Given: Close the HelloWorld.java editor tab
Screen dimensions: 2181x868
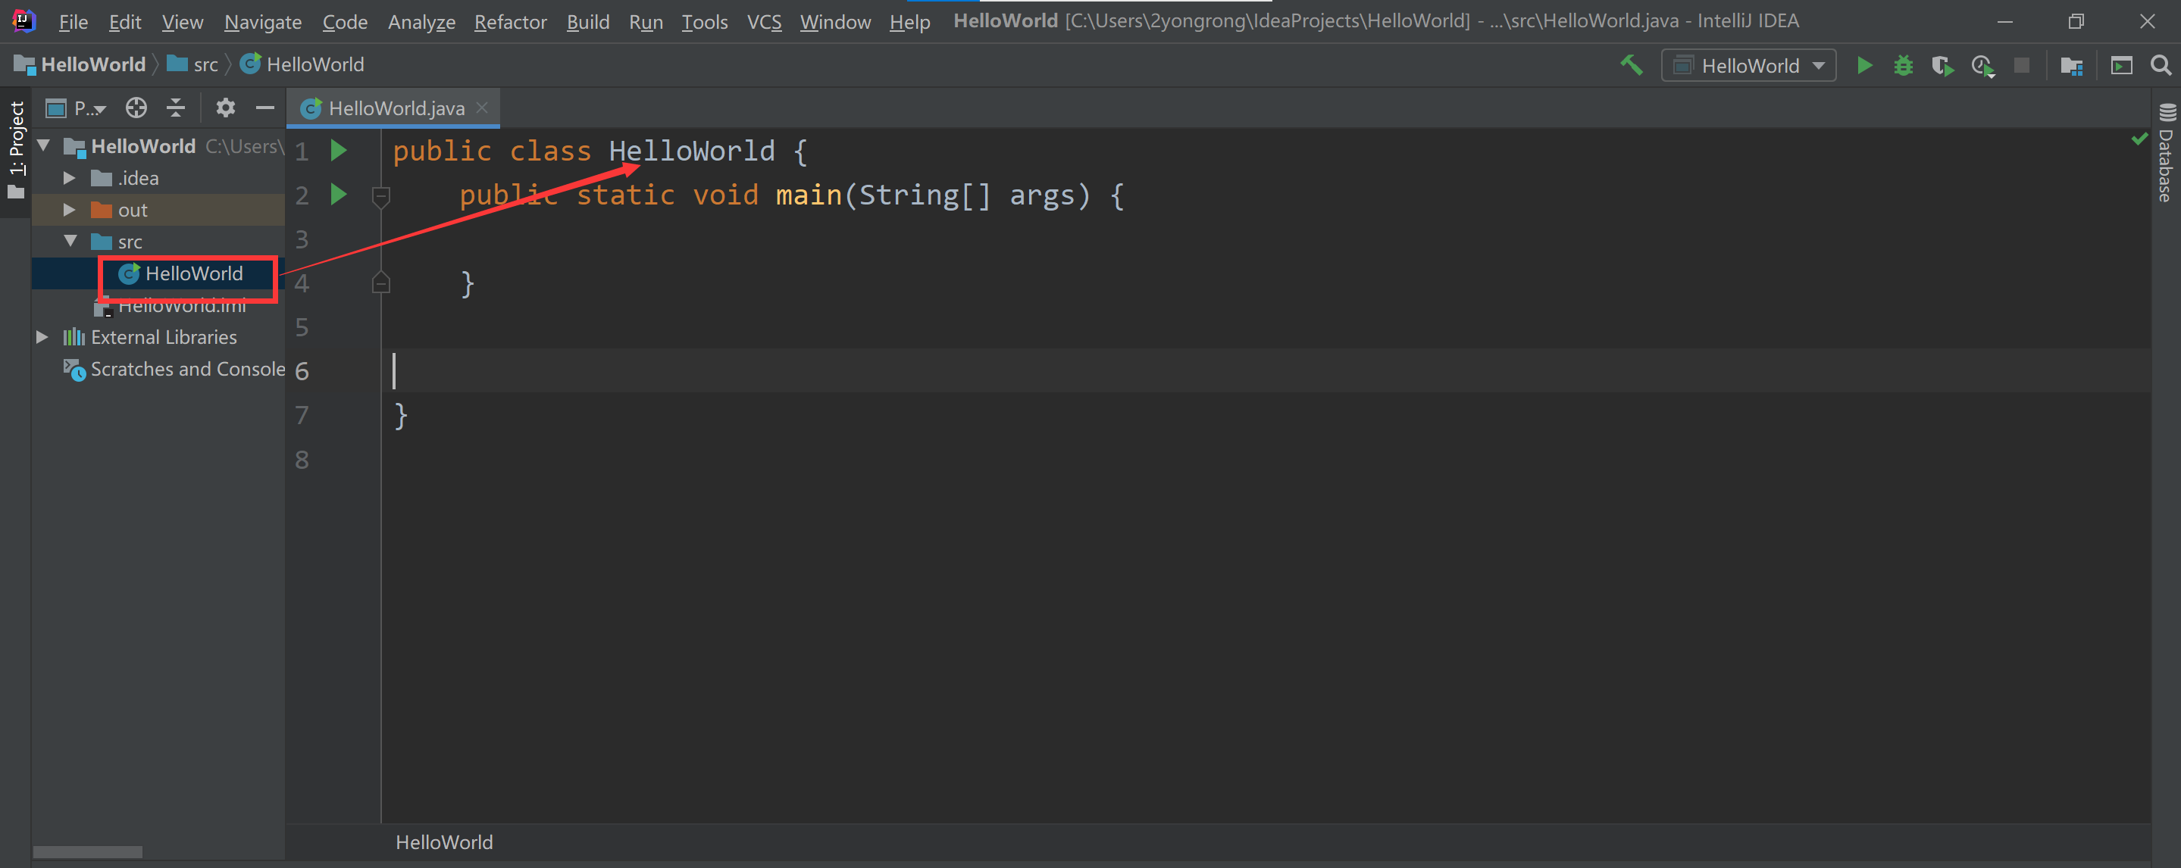Looking at the screenshot, I should [x=482, y=108].
